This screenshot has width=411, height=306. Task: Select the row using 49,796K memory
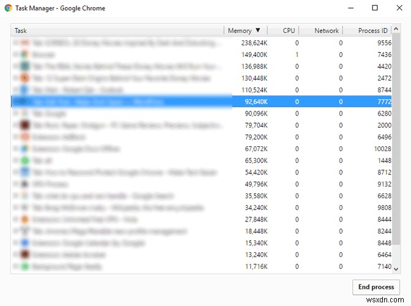point(201,184)
